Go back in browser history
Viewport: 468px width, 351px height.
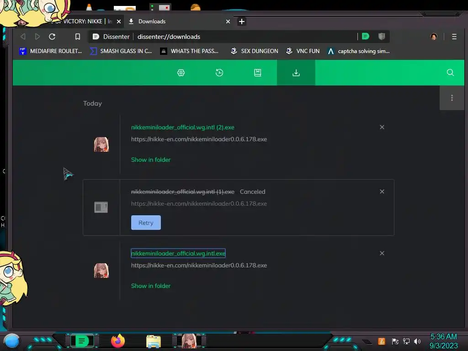(x=23, y=37)
